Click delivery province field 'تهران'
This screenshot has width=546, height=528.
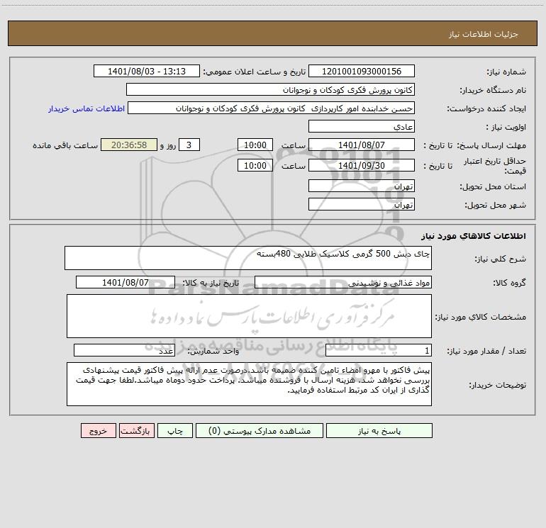pos(362,186)
